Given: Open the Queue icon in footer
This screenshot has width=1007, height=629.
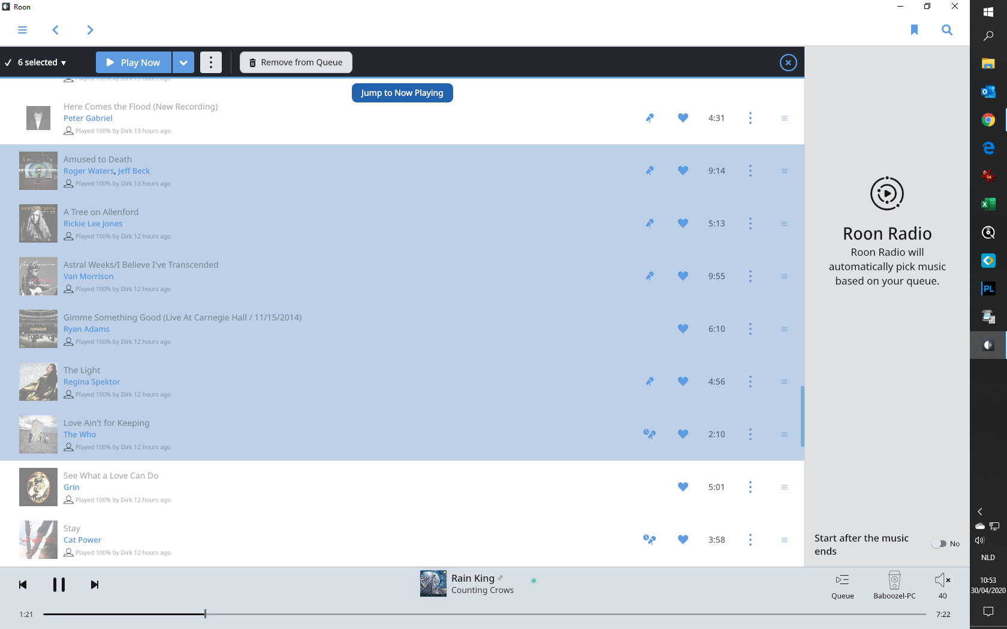Looking at the screenshot, I should pos(842,584).
